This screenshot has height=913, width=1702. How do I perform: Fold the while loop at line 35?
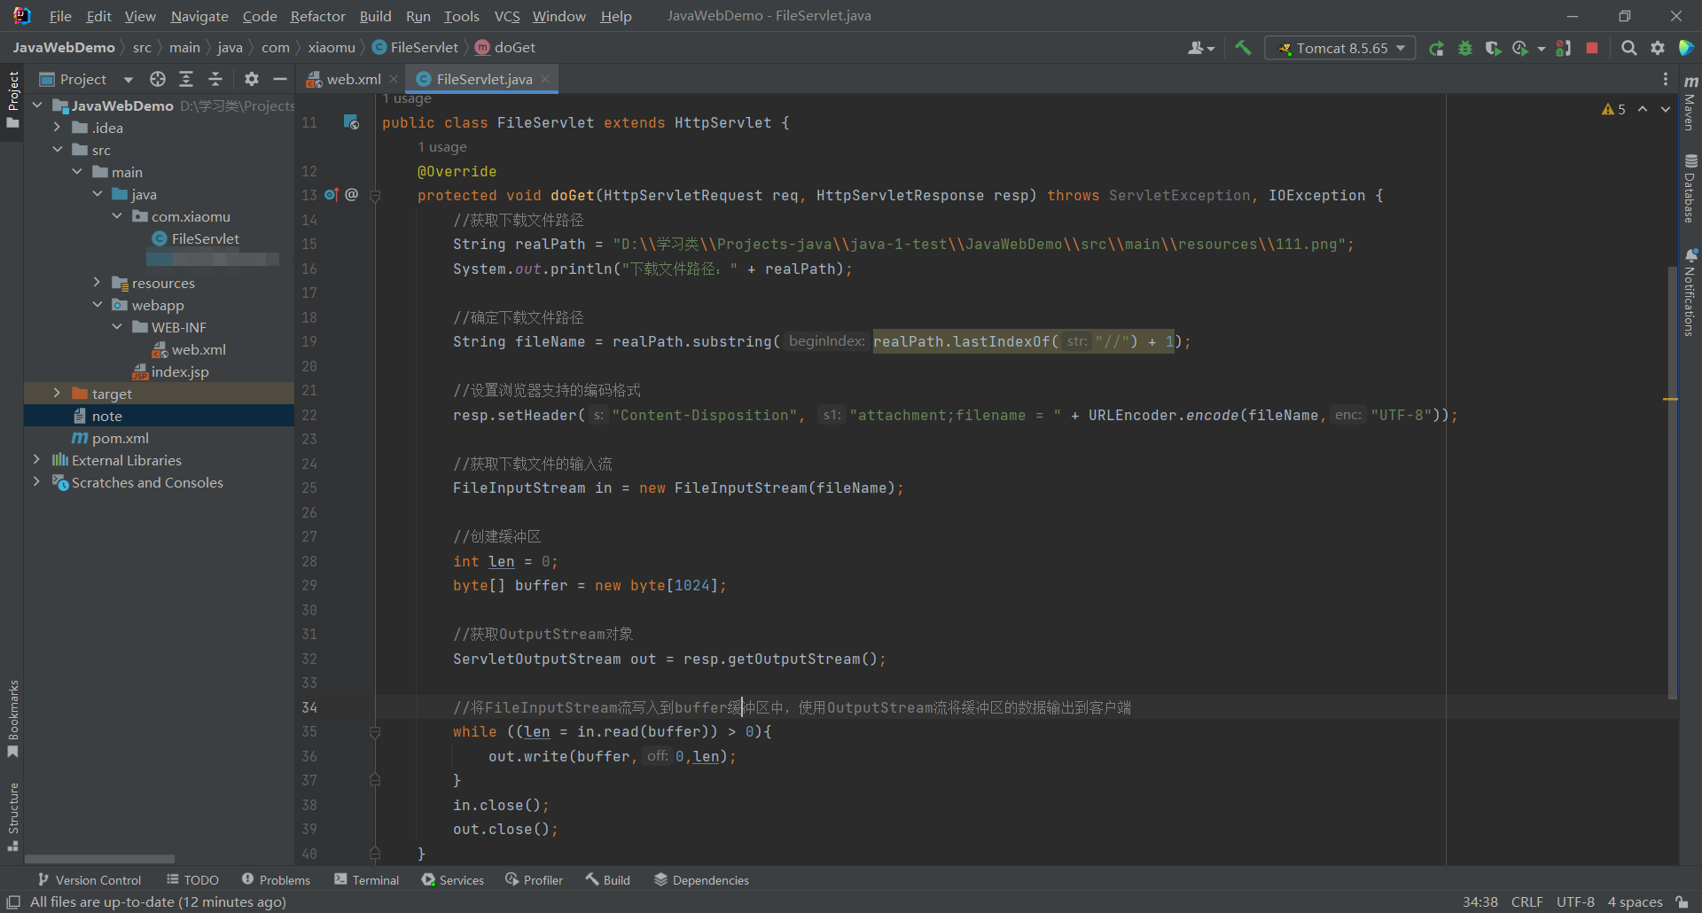click(x=375, y=732)
